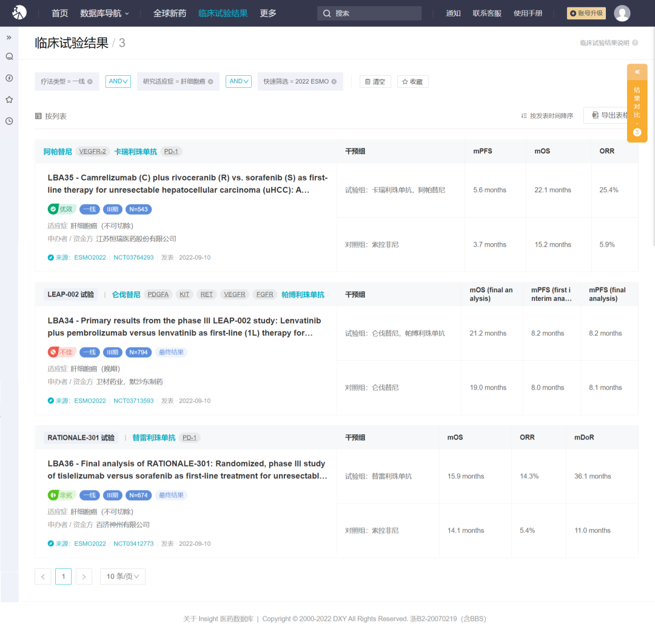Image resolution: width=655 pixels, height=636 pixels.
Task: Open the 仑伐替尼 drug link
Action: [126, 295]
